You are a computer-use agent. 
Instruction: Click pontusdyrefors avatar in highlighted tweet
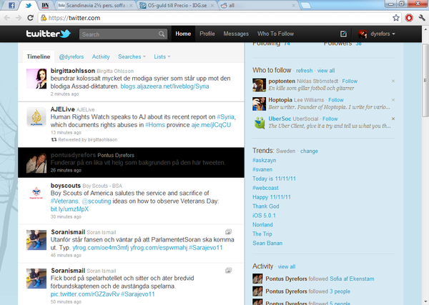click(x=36, y=163)
